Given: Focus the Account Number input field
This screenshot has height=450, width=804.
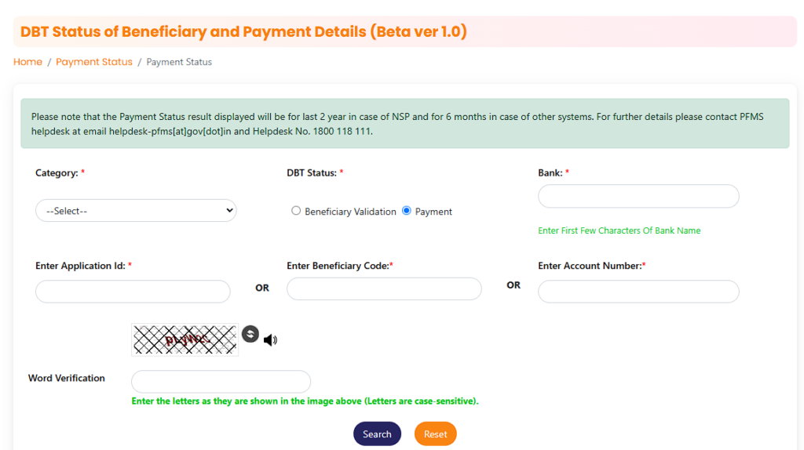Looking at the screenshot, I should (x=638, y=292).
